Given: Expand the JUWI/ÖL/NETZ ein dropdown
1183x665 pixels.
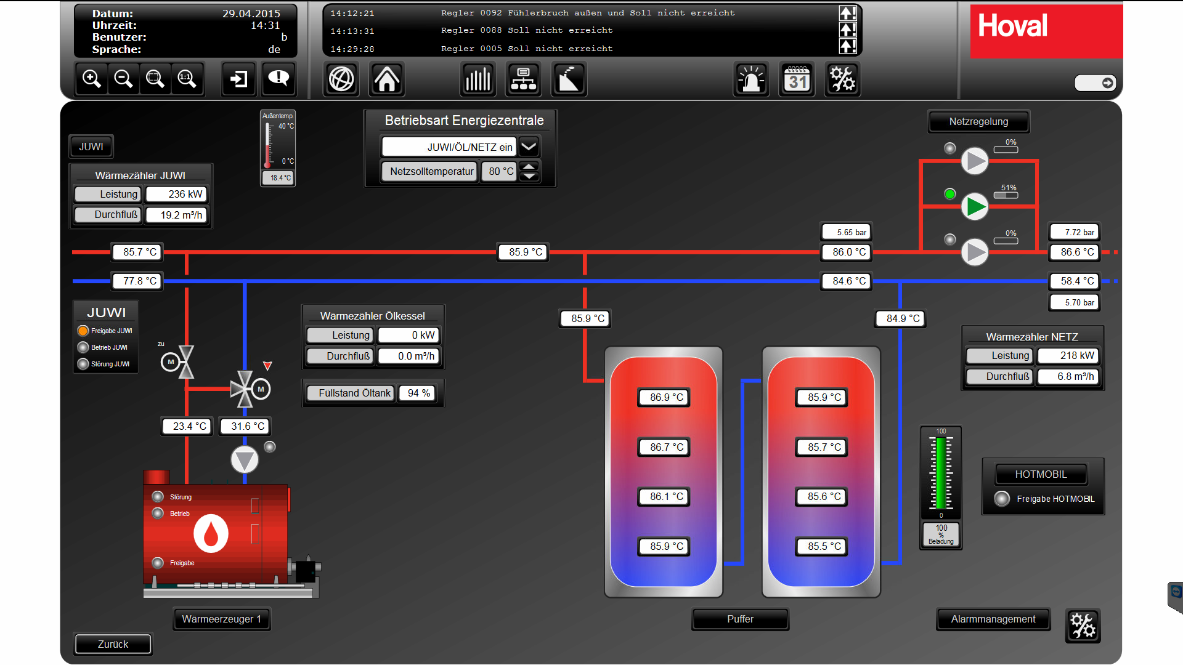Looking at the screenshot, I should click(x=529, y=147).
